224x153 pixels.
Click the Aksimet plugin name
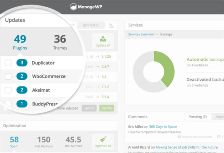(41, 90)
